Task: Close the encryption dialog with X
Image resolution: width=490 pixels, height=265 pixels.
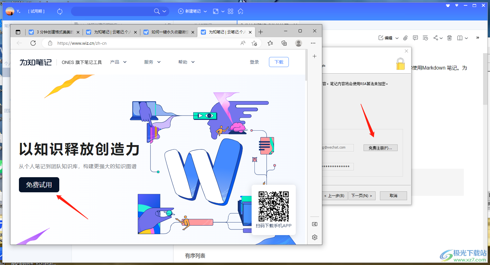Action: click(x=406, y=51)
